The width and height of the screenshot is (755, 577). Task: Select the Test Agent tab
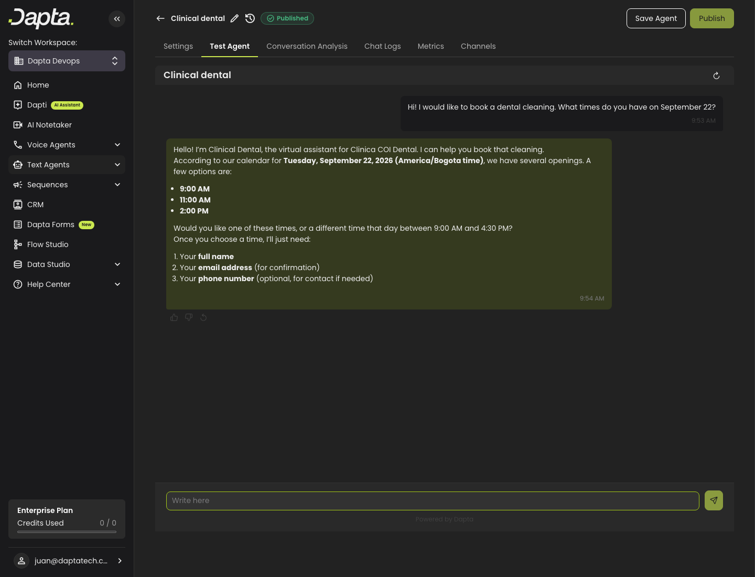(230, 46)
